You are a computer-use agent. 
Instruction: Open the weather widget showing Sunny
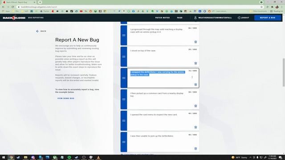point(239,157)
